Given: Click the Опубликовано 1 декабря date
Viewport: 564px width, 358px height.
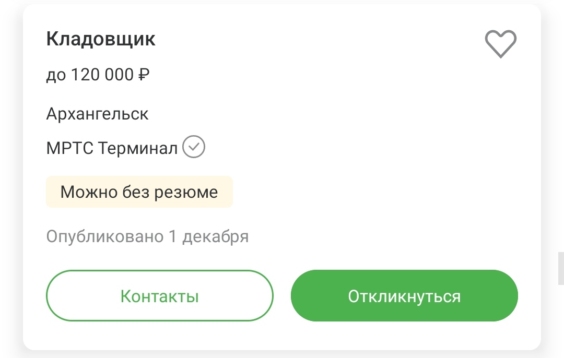Looking at the screenshot, I should [x=147, y=236].
